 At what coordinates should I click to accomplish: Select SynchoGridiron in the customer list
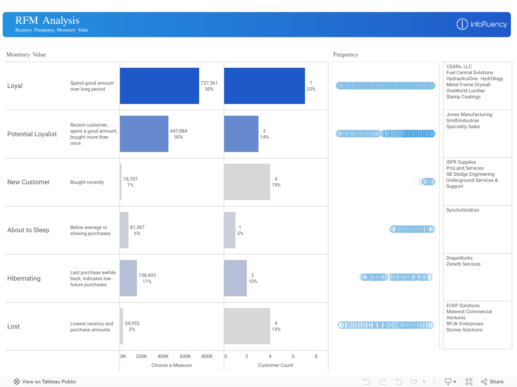pos(462,210)
